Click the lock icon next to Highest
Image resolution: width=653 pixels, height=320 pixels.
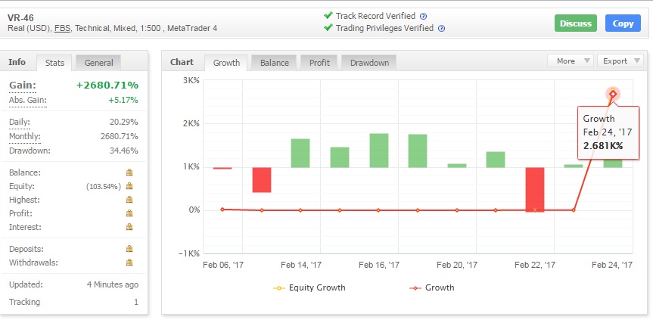point(129,200)
